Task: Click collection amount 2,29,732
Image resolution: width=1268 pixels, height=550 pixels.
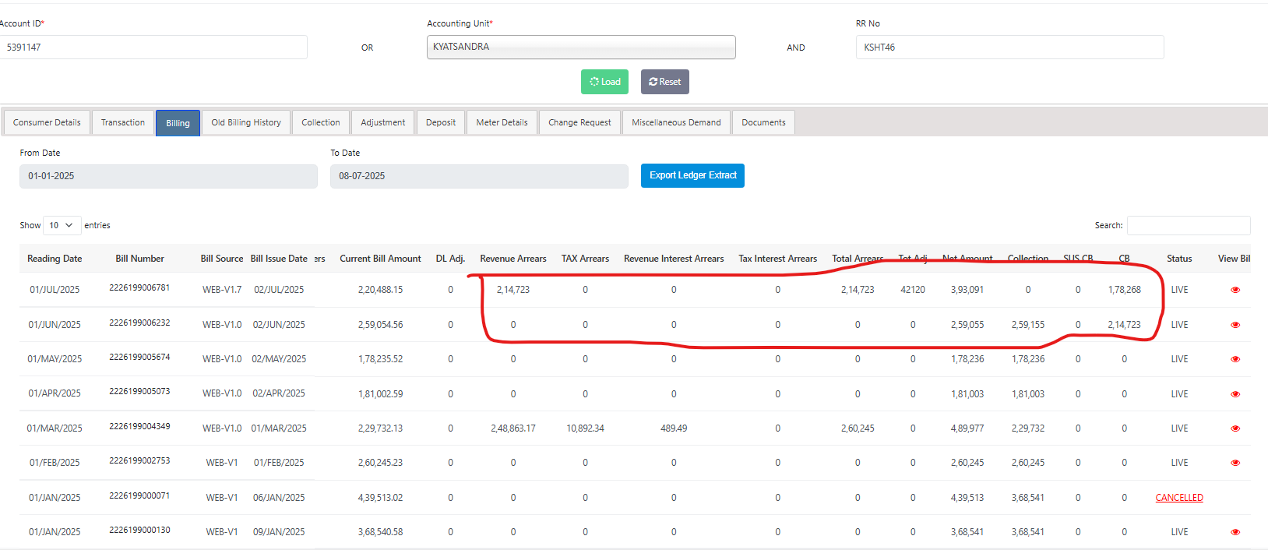Action: [x=1028, y=428]
